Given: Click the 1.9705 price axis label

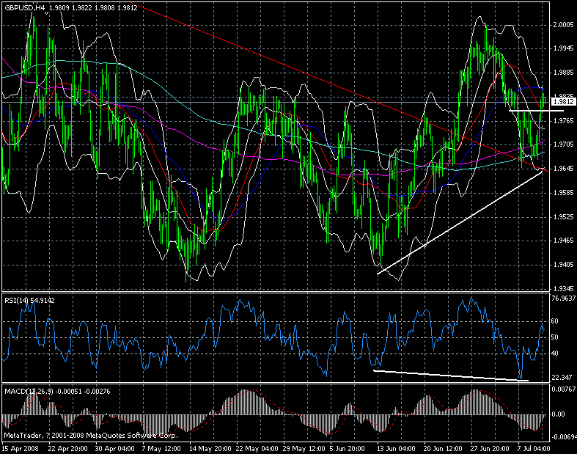Looking at the screenshot, I should coord(563,144).
